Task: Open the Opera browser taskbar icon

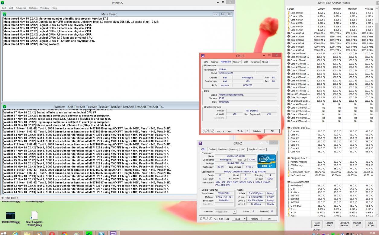Action: pos(52,233)
